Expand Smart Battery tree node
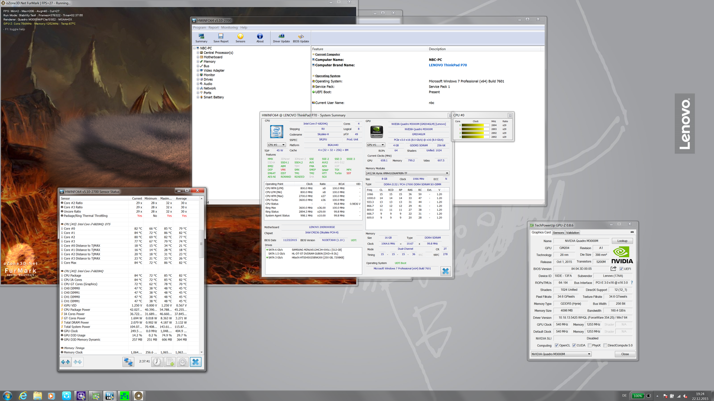Image resolution: width=714 pixels, height=401 pixels. [198, 97]
